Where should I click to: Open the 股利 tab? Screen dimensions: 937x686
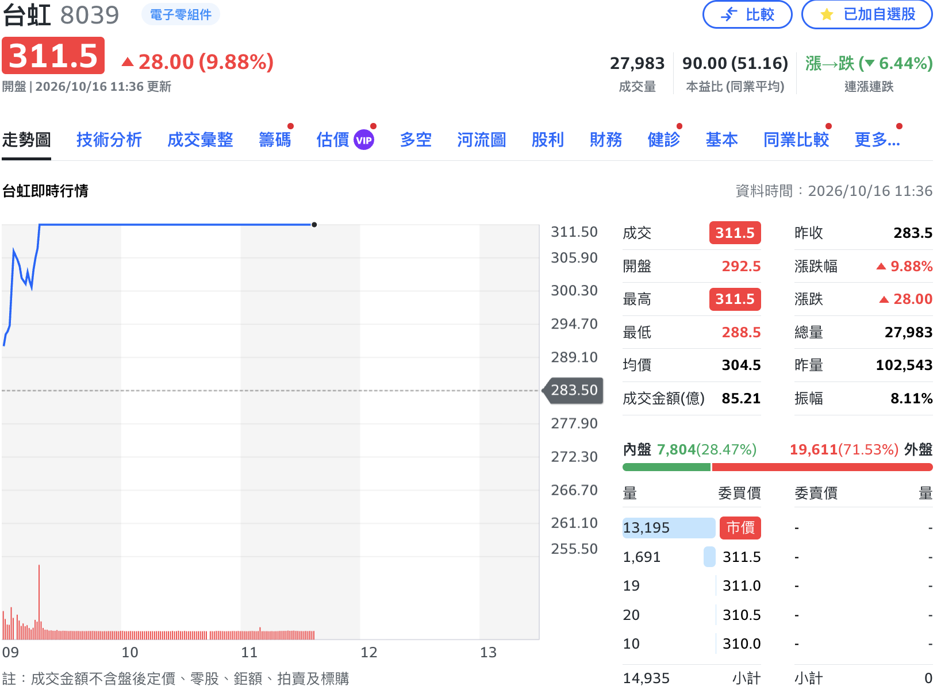click(x=548, y=140)
